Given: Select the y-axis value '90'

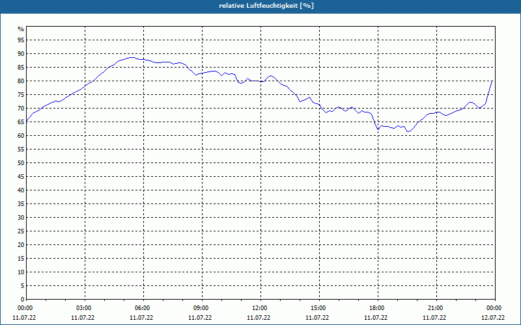Looking at the screenshot, I should [x=21, y=54].
